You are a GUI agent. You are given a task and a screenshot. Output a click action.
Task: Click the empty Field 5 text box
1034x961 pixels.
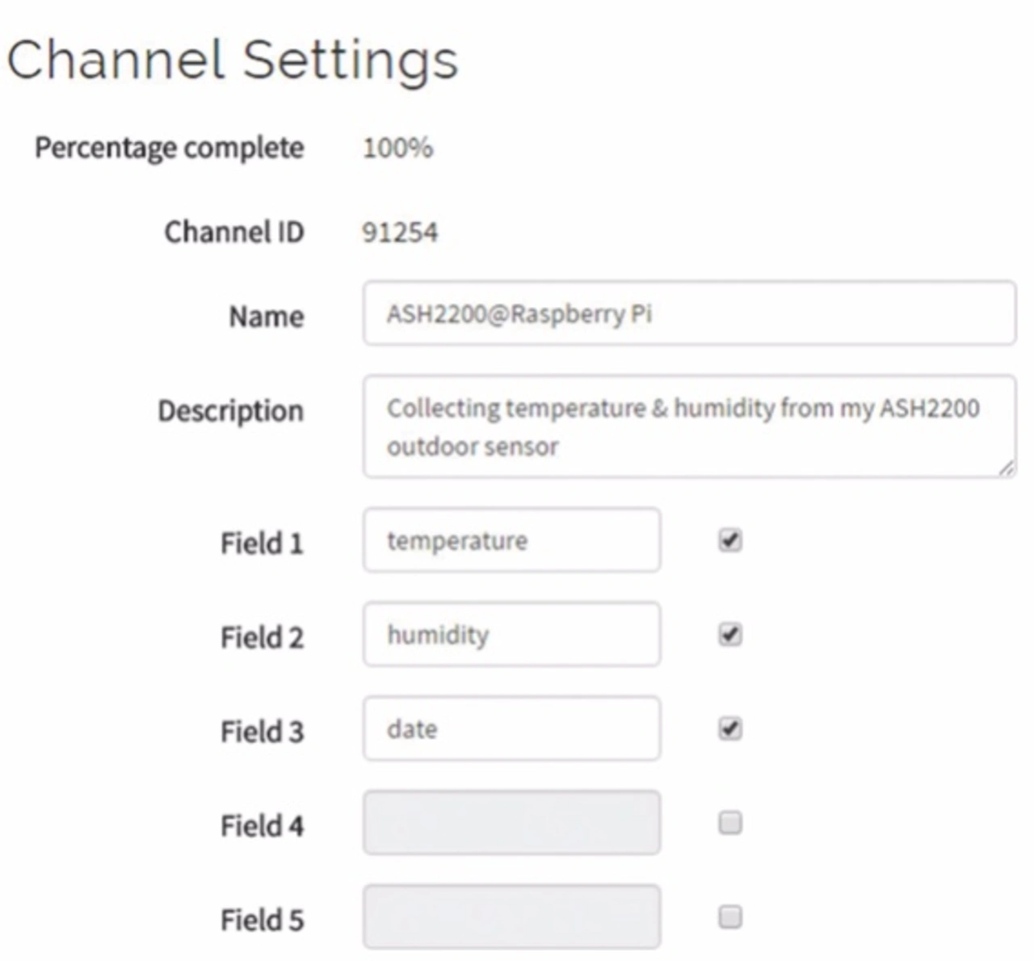511,917
